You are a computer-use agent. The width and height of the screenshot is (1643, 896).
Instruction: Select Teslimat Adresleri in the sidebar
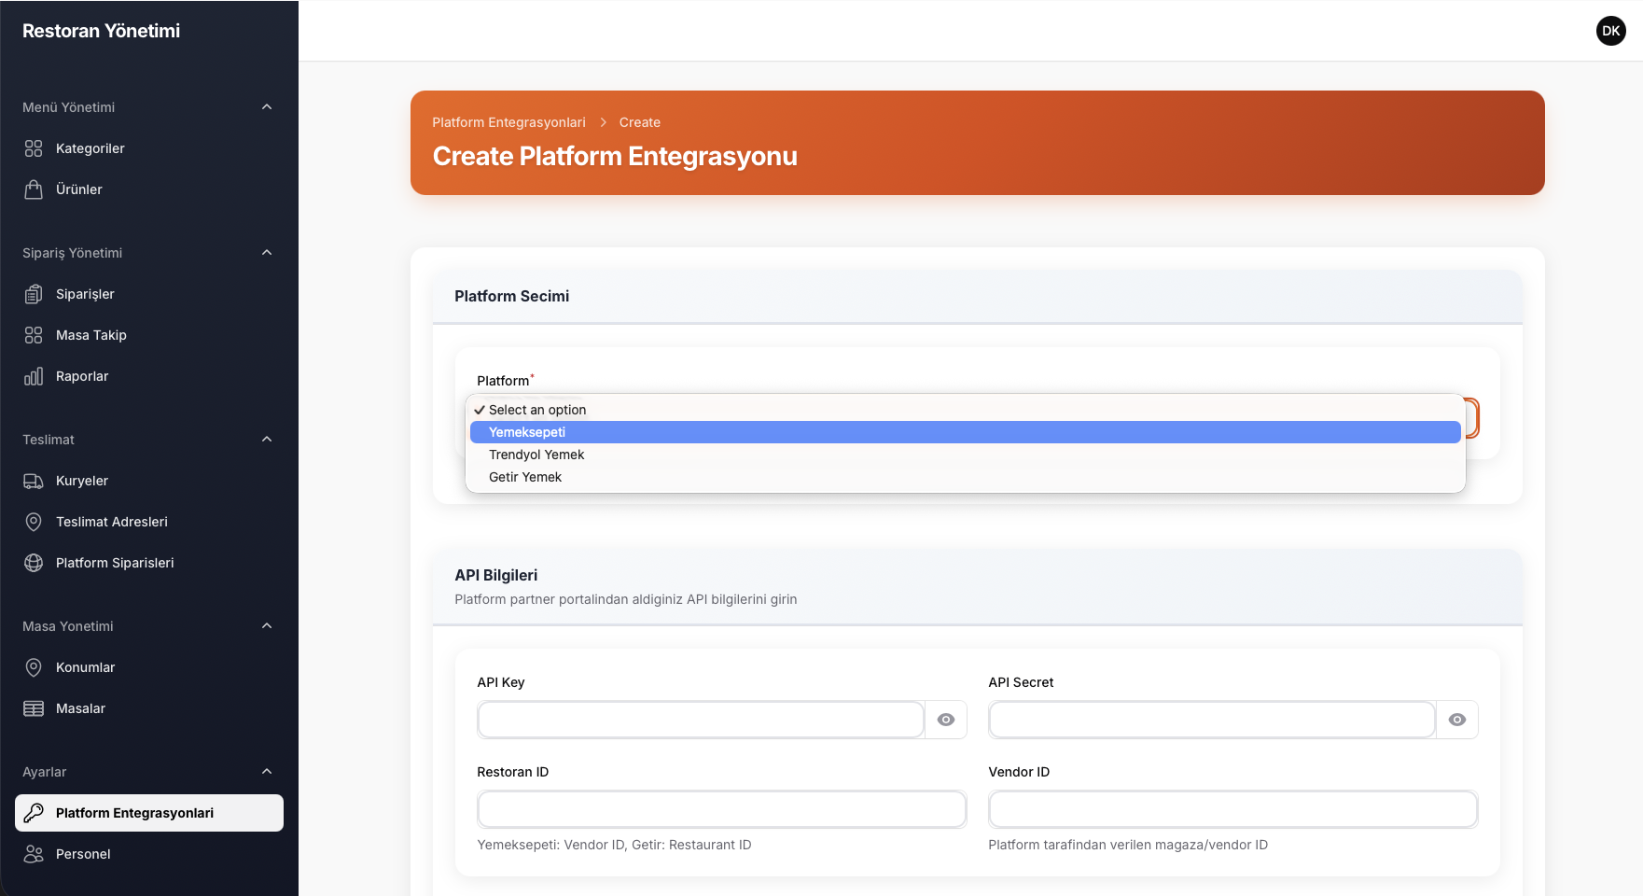point(112,522)
